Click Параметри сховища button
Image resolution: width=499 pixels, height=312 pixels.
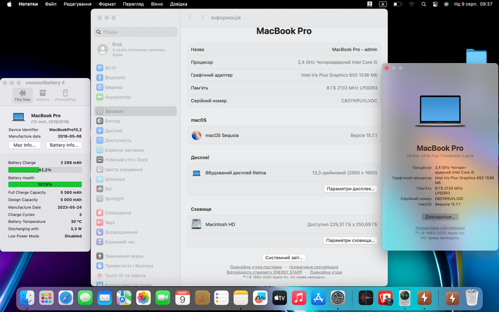pos(350,240)
